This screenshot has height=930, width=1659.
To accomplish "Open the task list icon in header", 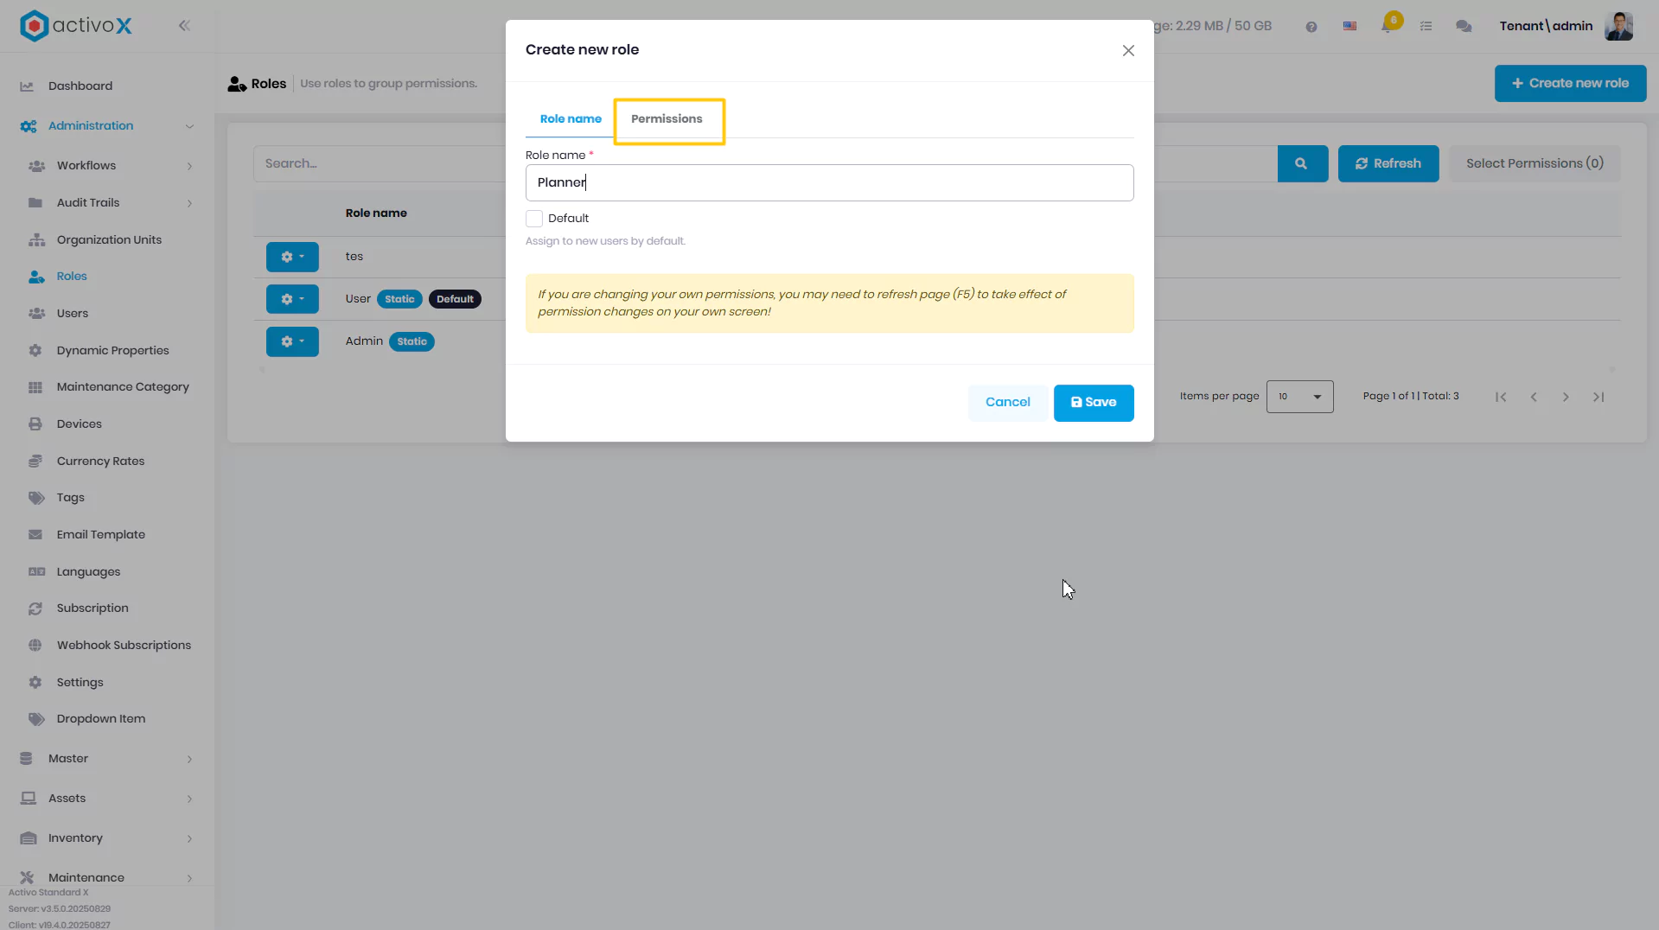I will click(1426, 27).
